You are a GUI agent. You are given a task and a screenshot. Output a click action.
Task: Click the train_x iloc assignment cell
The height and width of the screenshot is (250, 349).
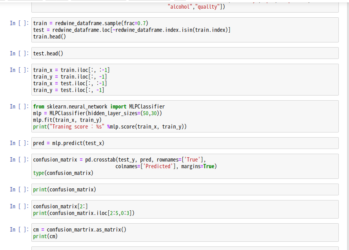185,80
